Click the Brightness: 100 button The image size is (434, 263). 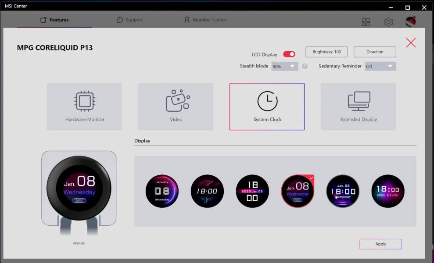(x=326, y=52)
